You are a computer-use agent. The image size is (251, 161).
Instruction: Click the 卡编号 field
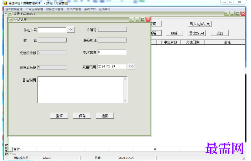coord(112,29)
